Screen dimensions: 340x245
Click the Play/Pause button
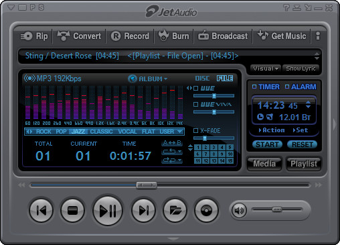(x=108, y=210)
